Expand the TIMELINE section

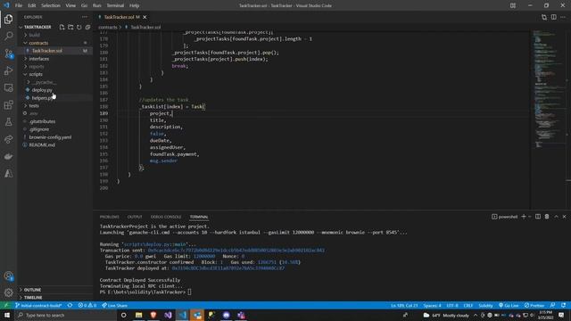point(33,297)
